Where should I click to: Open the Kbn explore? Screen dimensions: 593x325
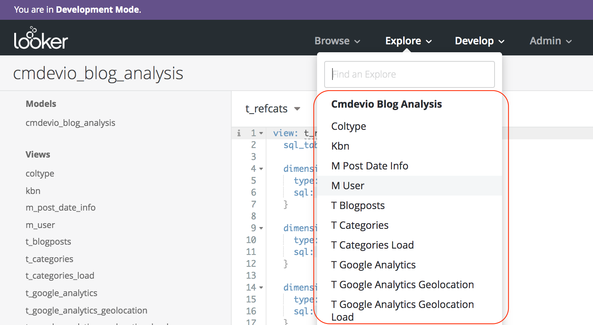point(340,146)
